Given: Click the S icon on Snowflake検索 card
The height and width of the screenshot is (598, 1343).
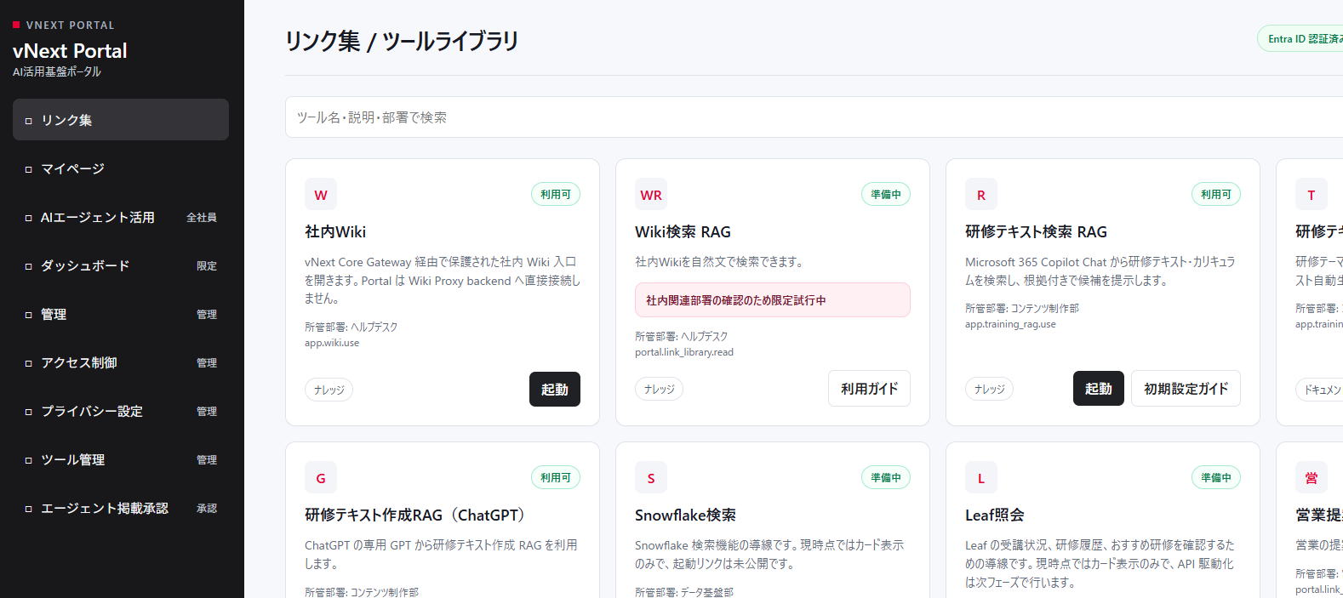Looking at the screenshot, I should click(651, 478).
